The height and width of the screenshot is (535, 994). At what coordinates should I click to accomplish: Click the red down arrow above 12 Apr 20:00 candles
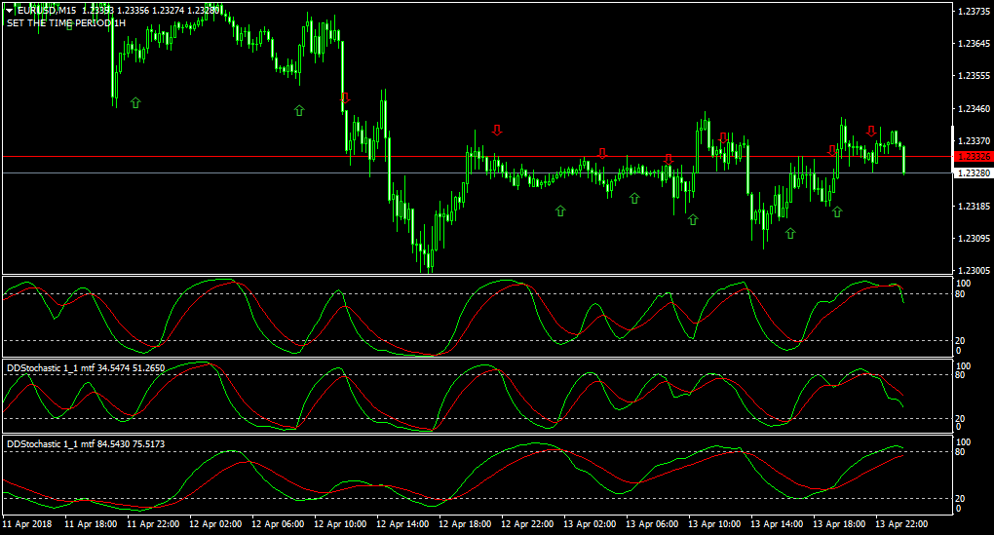pyautogui.click(x=498, y=130)
